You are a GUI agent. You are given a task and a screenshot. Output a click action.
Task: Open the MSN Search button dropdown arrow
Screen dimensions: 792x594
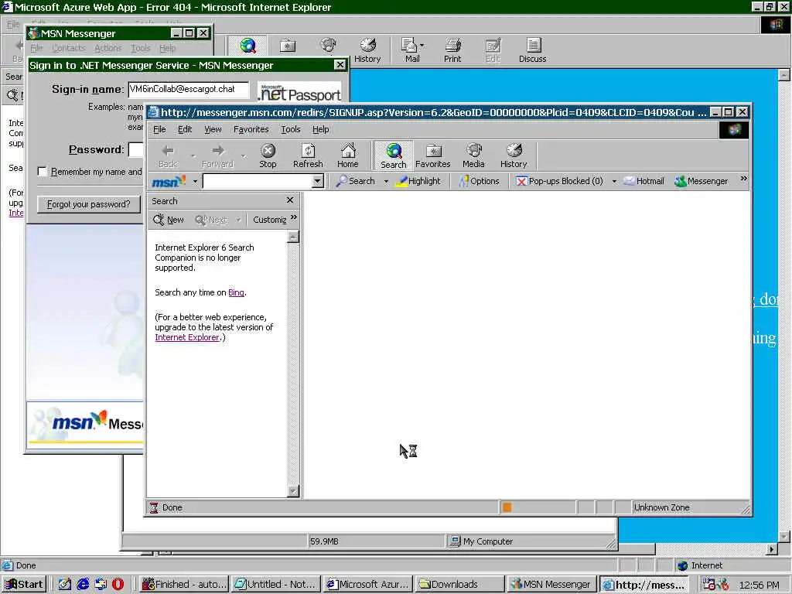tap(386, 181)
